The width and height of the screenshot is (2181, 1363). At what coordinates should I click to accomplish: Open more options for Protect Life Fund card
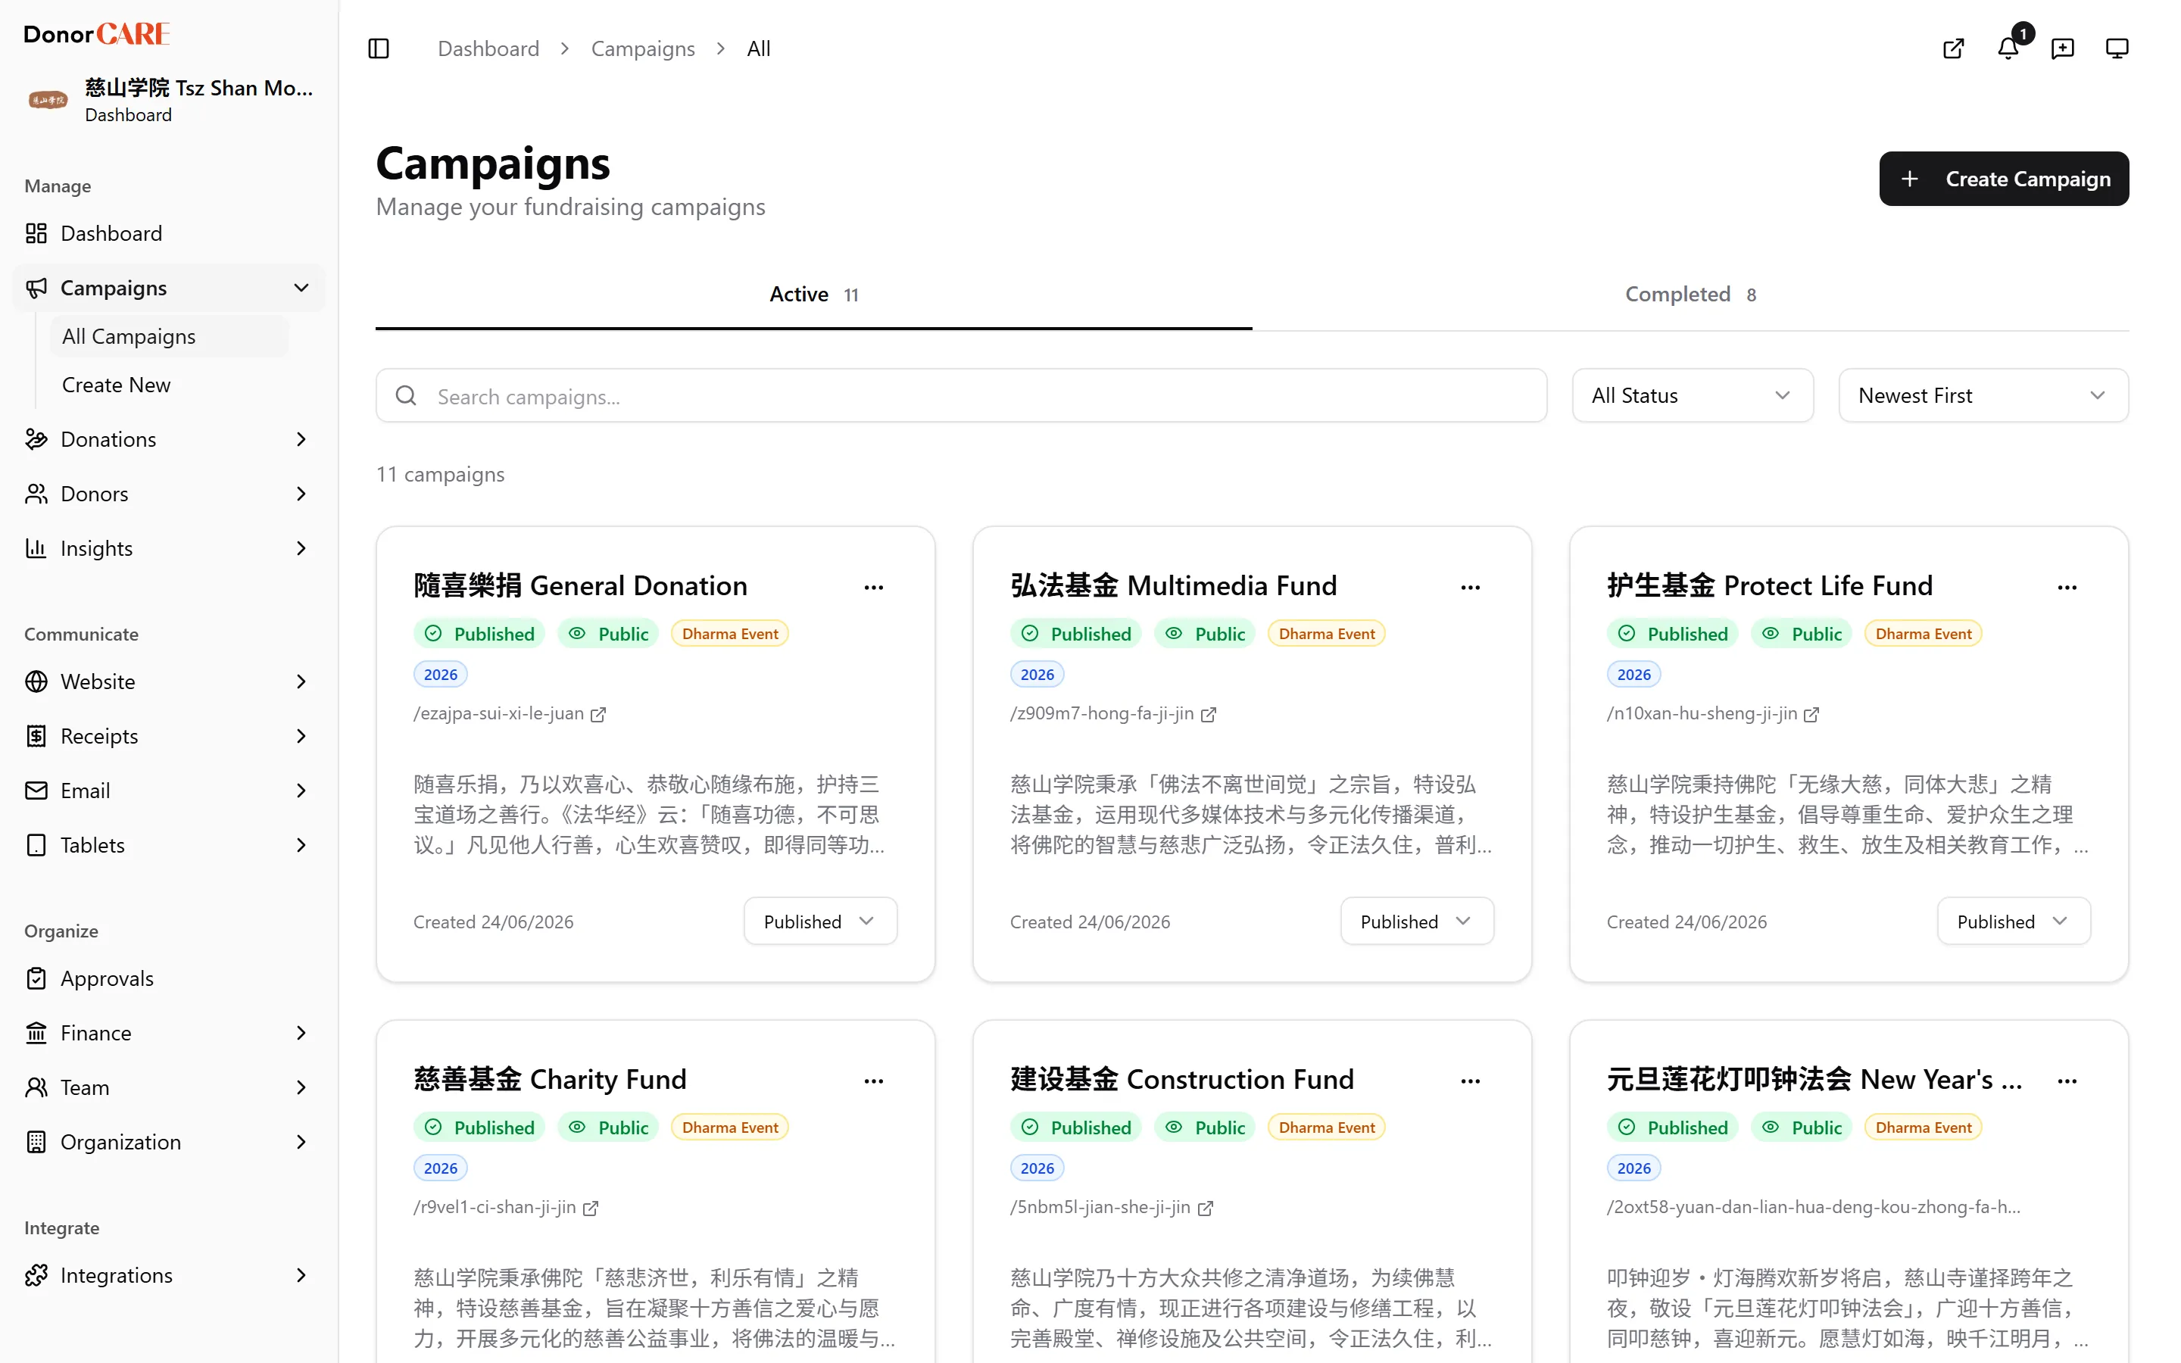pyautogui.click(x=2067, y=587)
